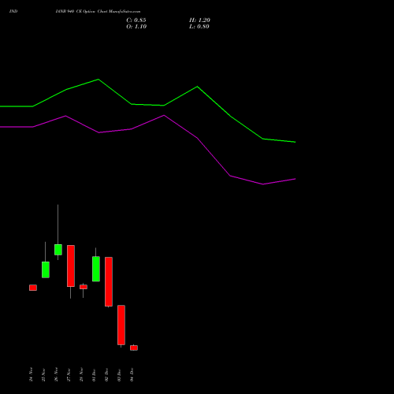Screen dimensions: 394x394
Task: Select the small red 28 Nov candlestick
Action: click(84, 287)
